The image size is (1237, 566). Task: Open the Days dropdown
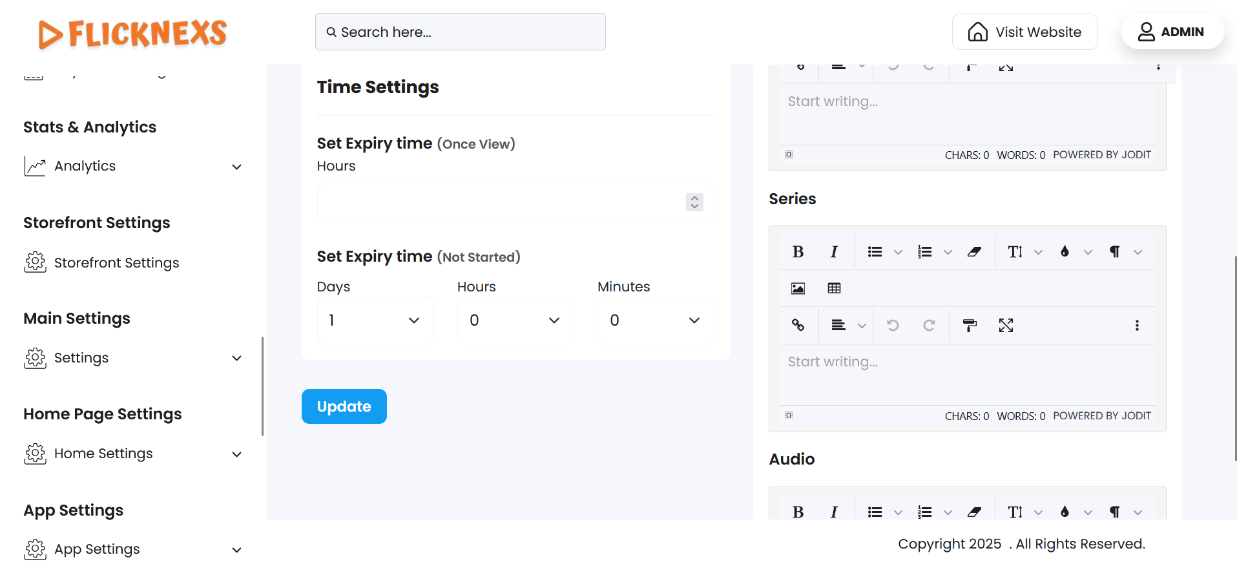pyautogui.click(x=375, y=320)
